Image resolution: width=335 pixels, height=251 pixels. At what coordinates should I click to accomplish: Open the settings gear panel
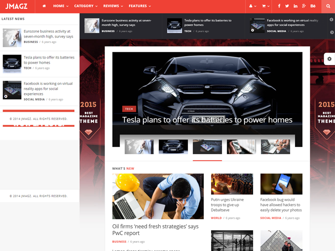pyautogui.click(x=330, y=59)
